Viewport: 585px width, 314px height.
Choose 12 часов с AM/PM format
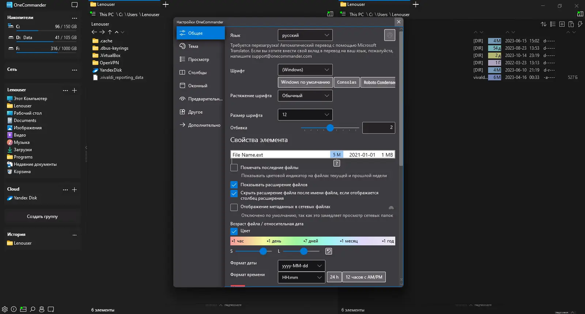[364, 277]
